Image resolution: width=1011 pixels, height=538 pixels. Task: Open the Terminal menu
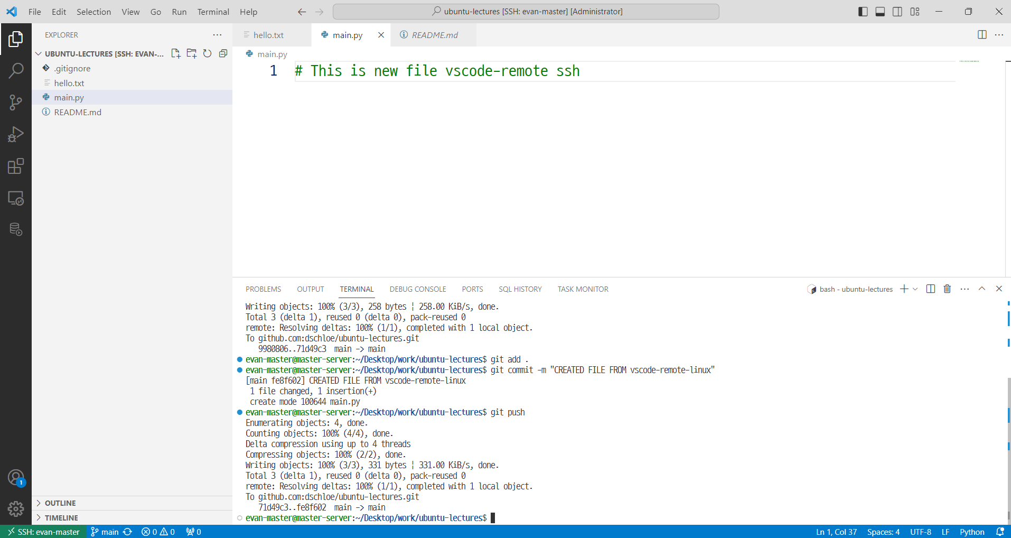213,12
